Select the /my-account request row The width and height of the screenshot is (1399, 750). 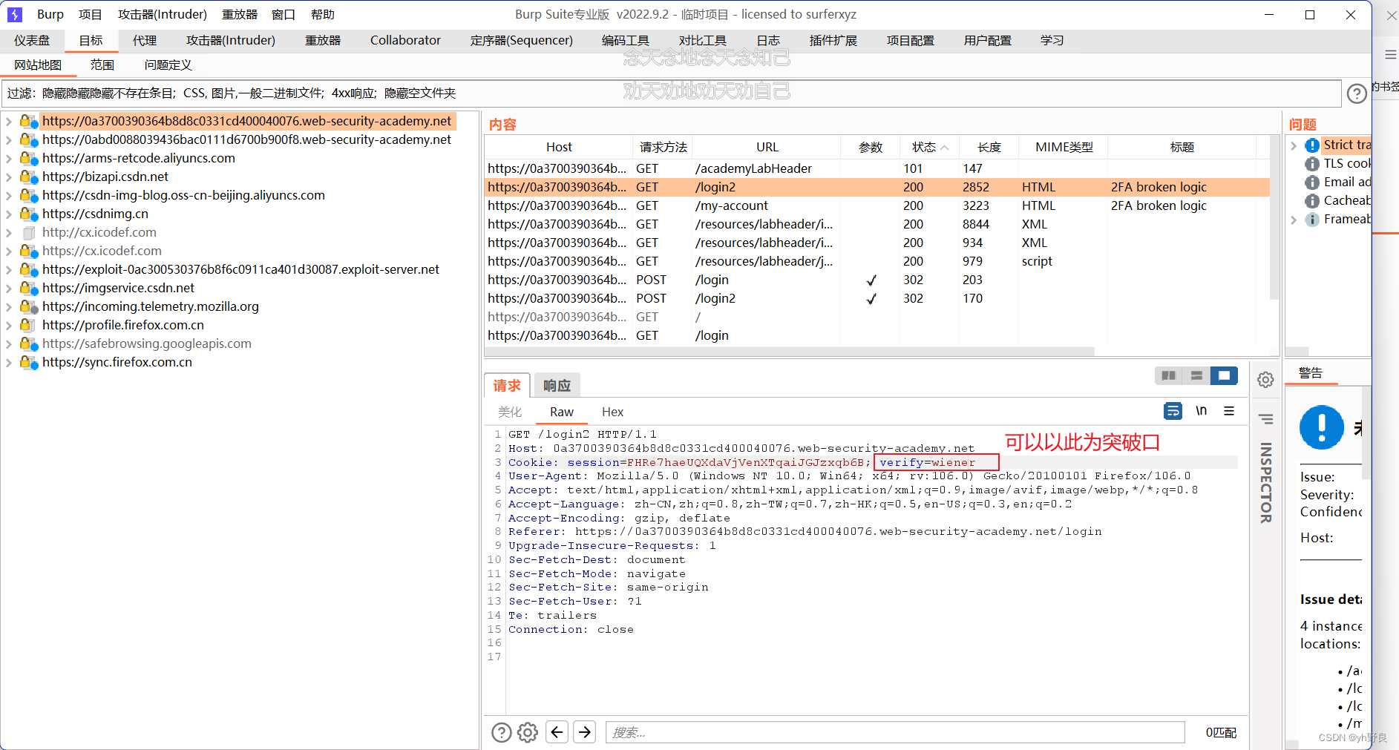point(877,205)
